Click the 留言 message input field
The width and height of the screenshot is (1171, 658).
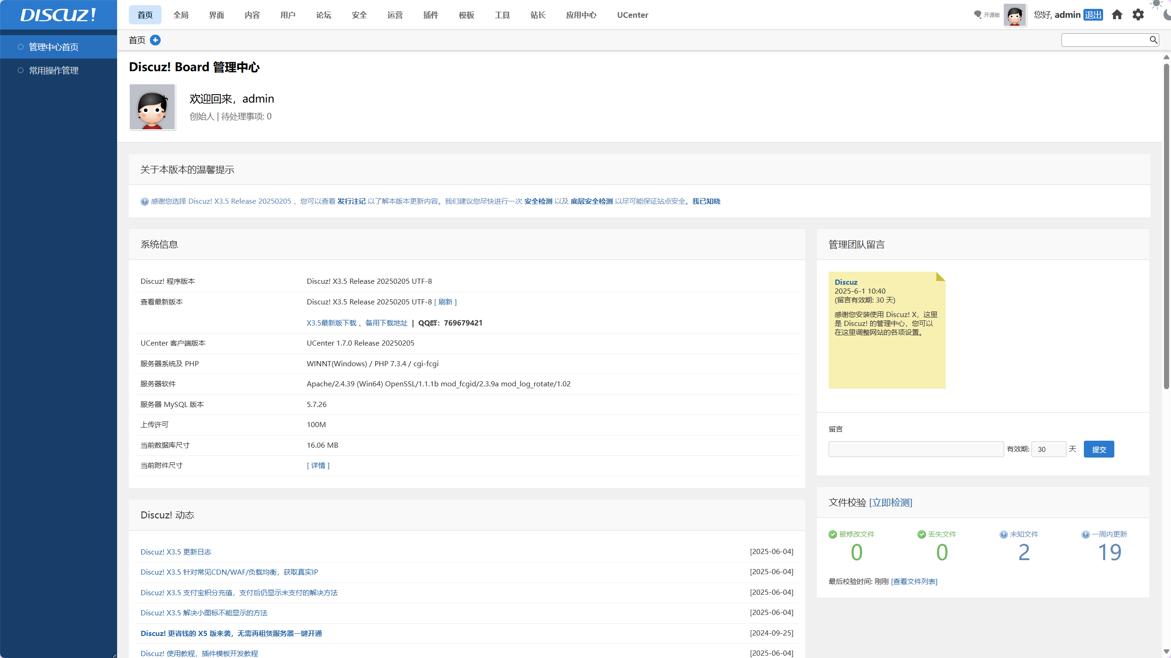pos(916,449)
